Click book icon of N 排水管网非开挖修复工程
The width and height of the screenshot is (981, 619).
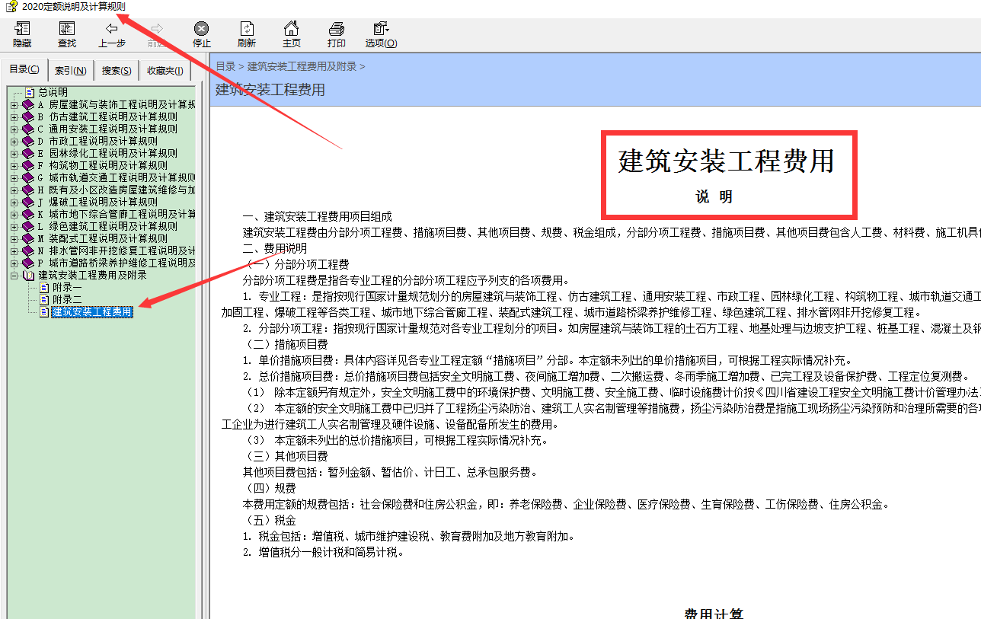coord(28,251)
